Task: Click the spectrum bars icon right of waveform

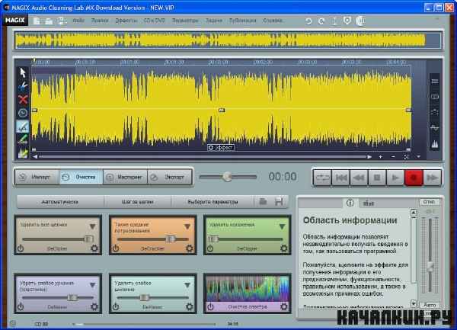Action: point(435,144)
